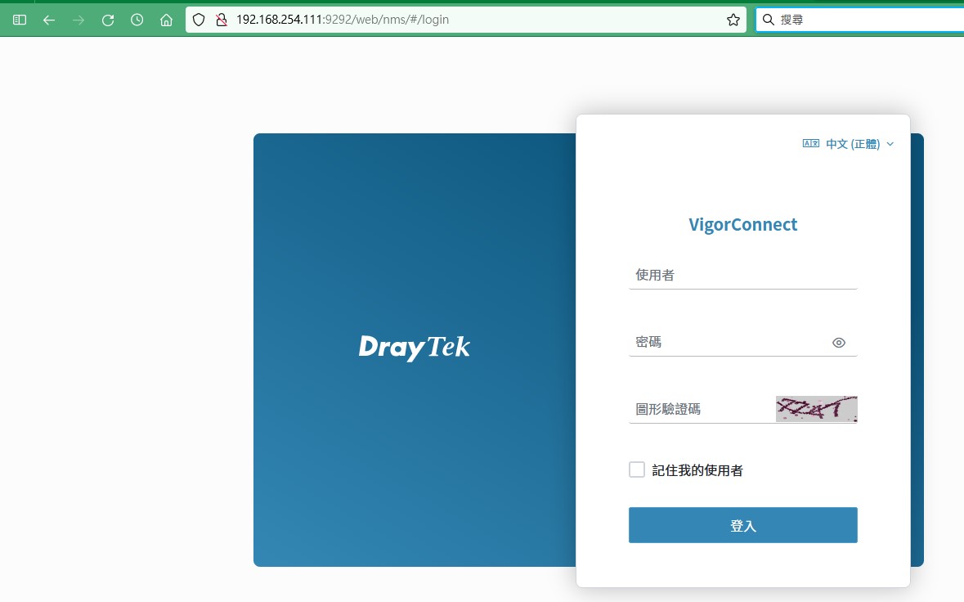
Task: Click the search magnifier icon
Action: pyautogui.click(x=769, y=20)
